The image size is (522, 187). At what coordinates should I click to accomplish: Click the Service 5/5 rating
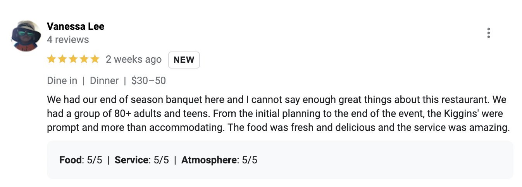pos(142,160)
